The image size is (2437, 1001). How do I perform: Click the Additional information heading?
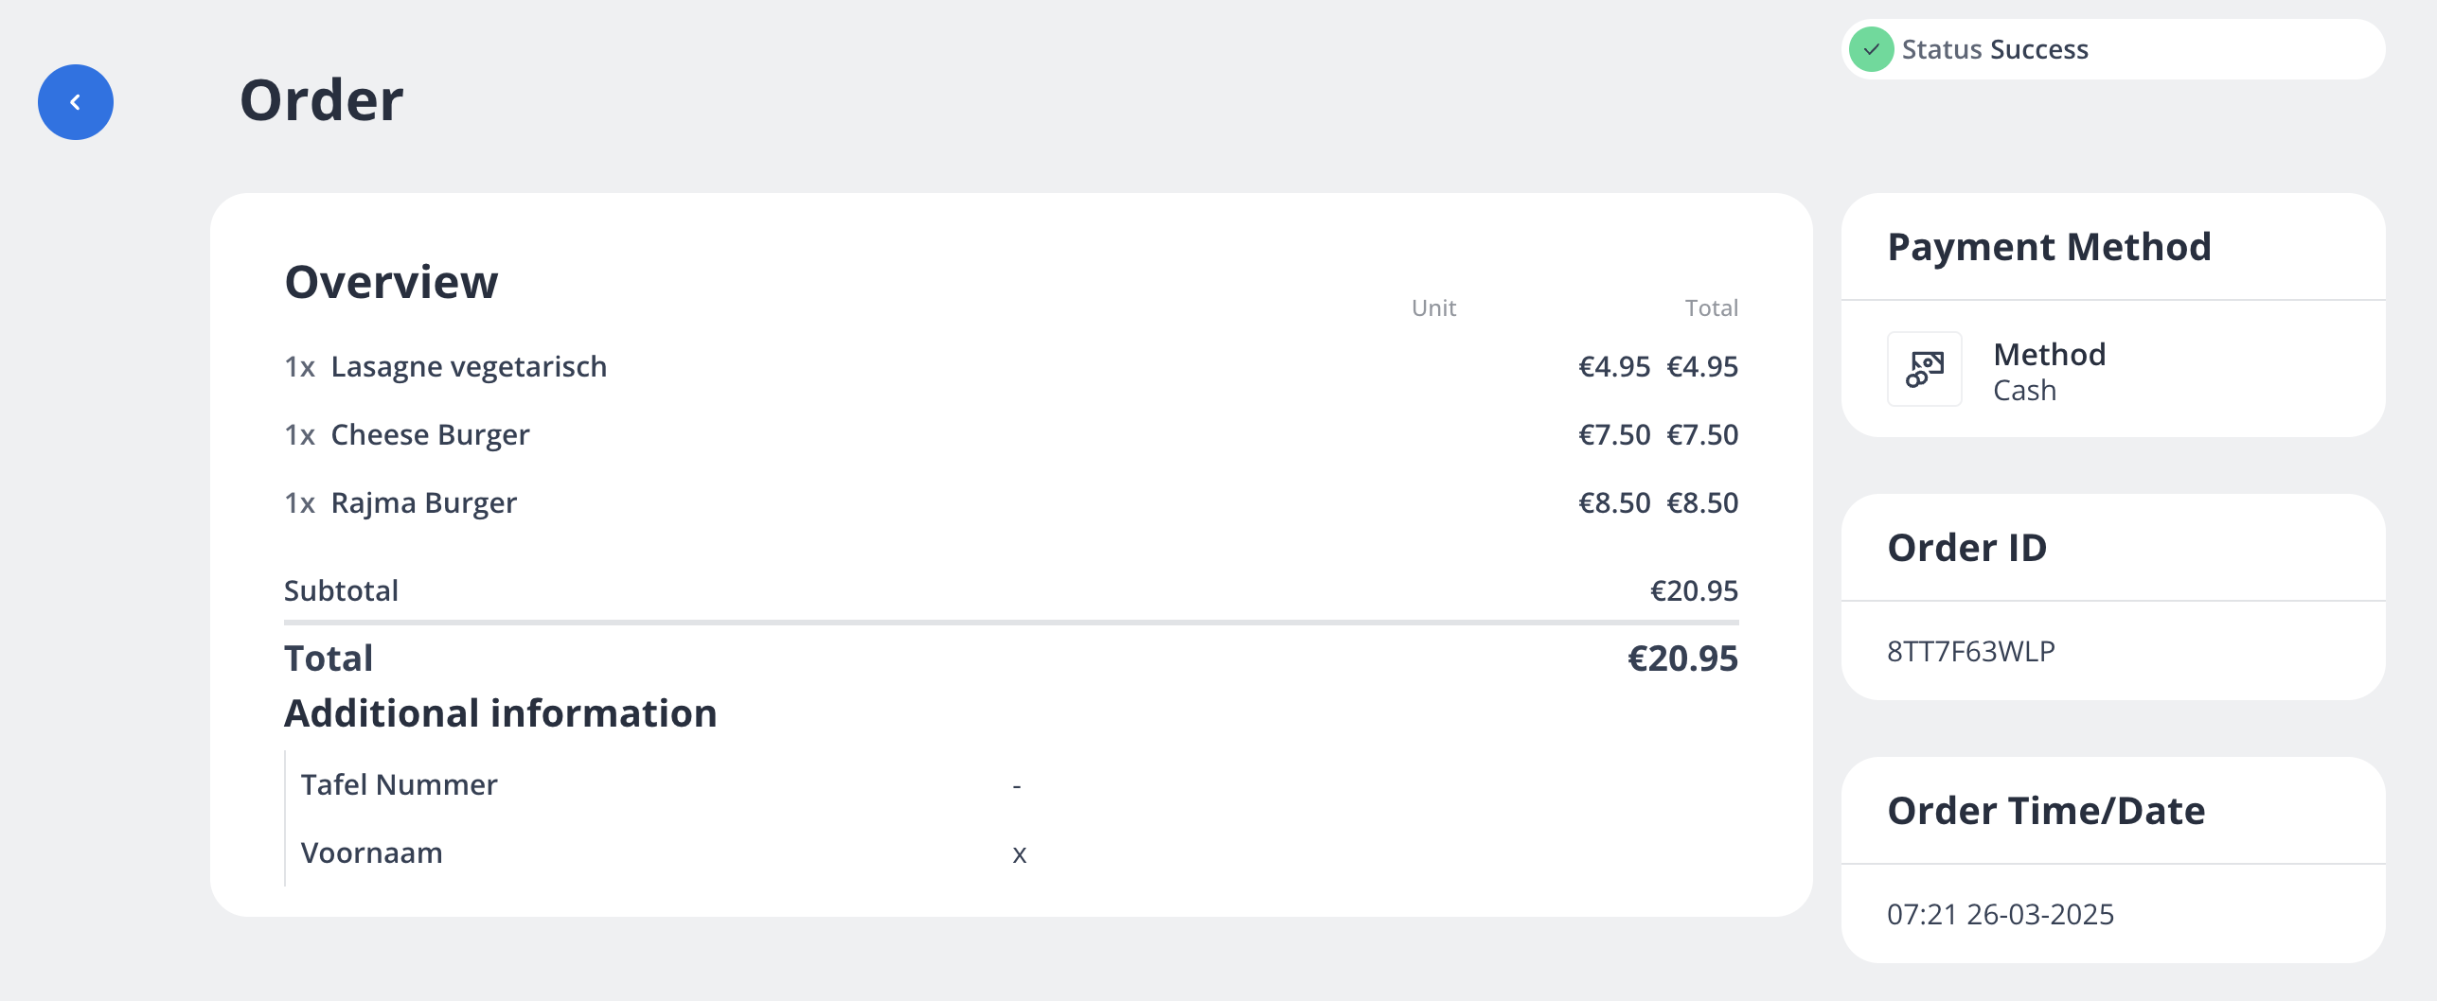500,713
